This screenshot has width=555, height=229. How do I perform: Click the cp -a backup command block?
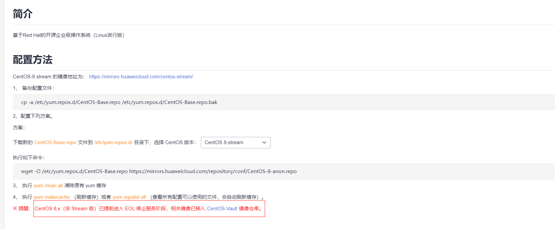pos(119,102)
